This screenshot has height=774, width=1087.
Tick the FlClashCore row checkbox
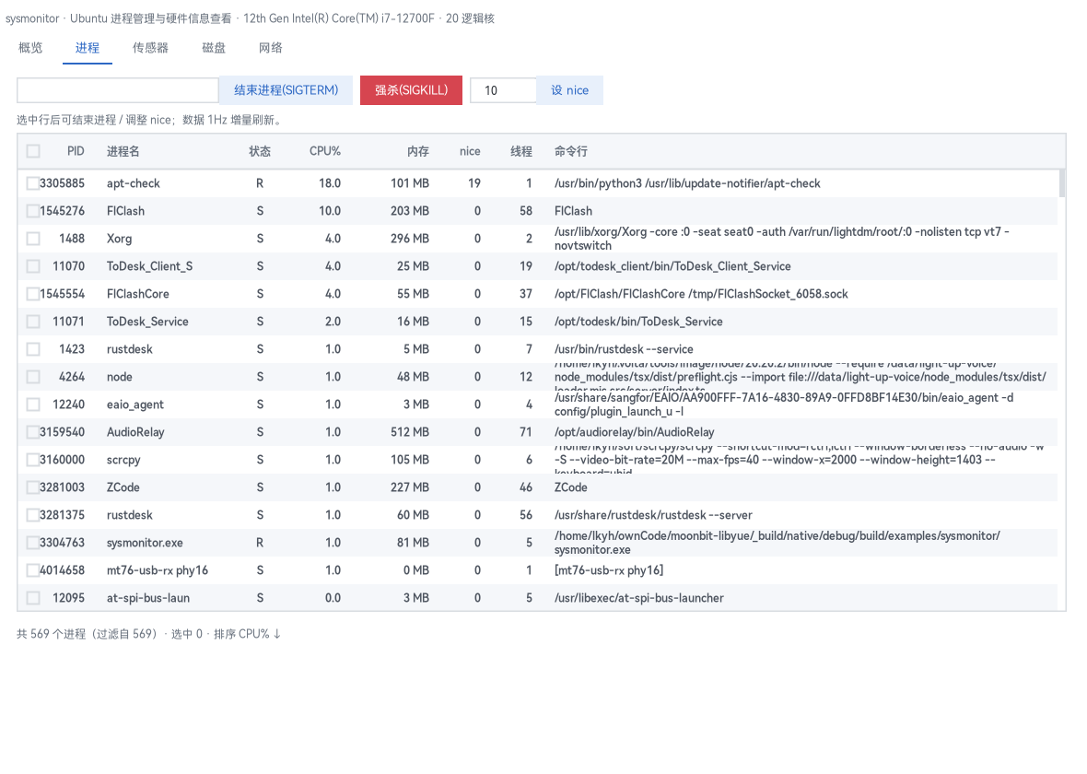[x=33, y=294]
